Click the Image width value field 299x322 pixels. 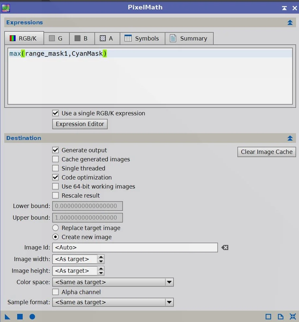(75, 259)
